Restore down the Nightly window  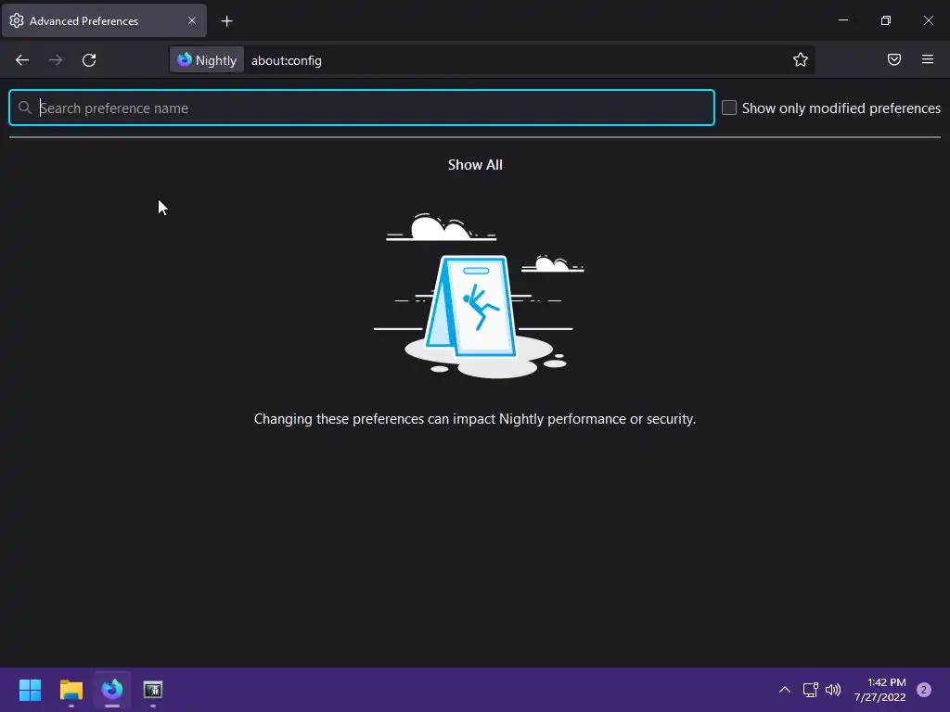tap(886, 20)
